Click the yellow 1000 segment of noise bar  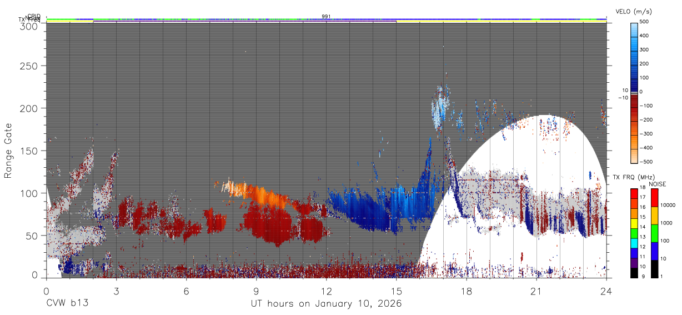654,215
